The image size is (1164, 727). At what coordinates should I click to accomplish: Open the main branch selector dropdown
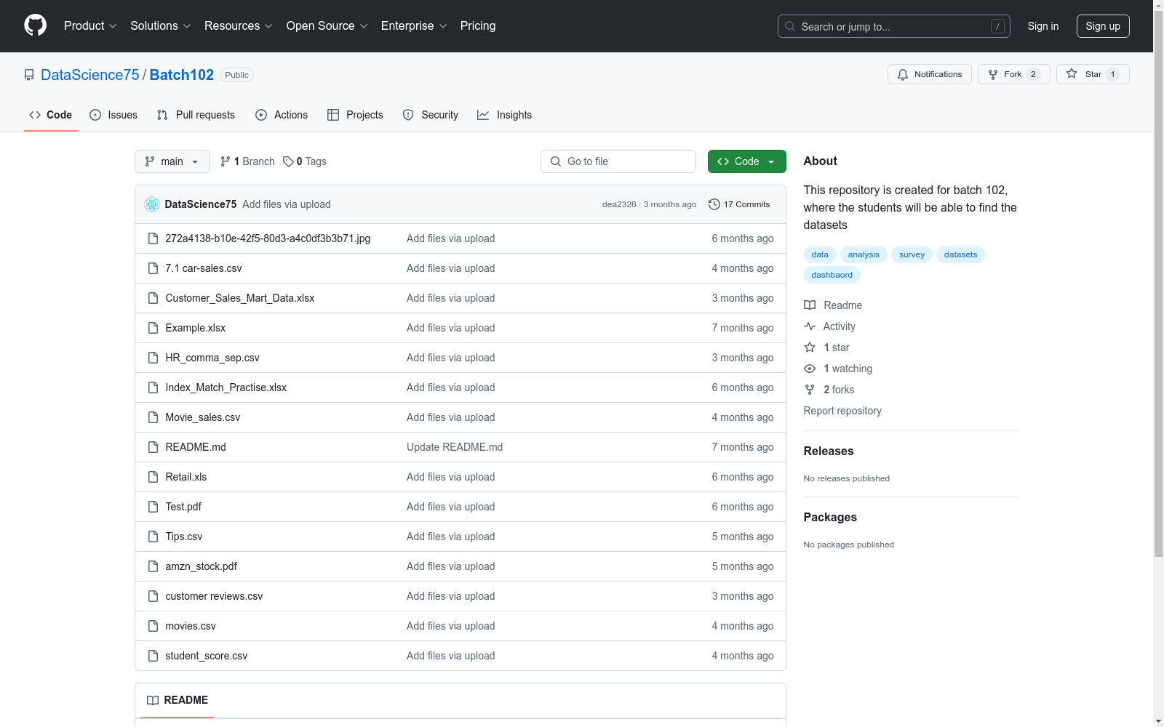coord(172,161)
